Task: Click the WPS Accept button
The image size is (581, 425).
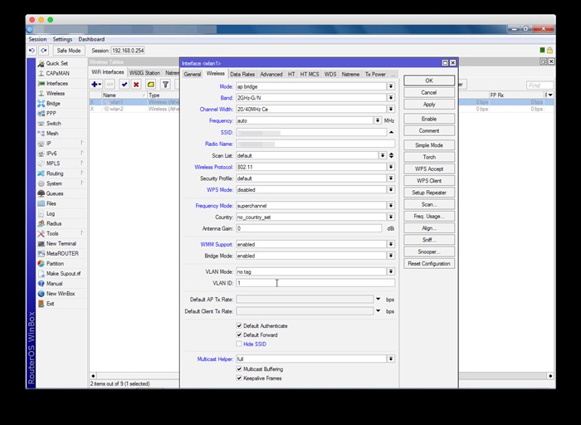Action: [429, 169]
